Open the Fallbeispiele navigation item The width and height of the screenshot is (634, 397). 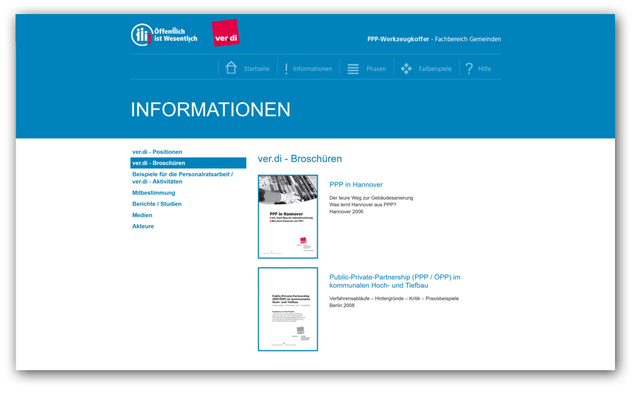tap(435, 69)
